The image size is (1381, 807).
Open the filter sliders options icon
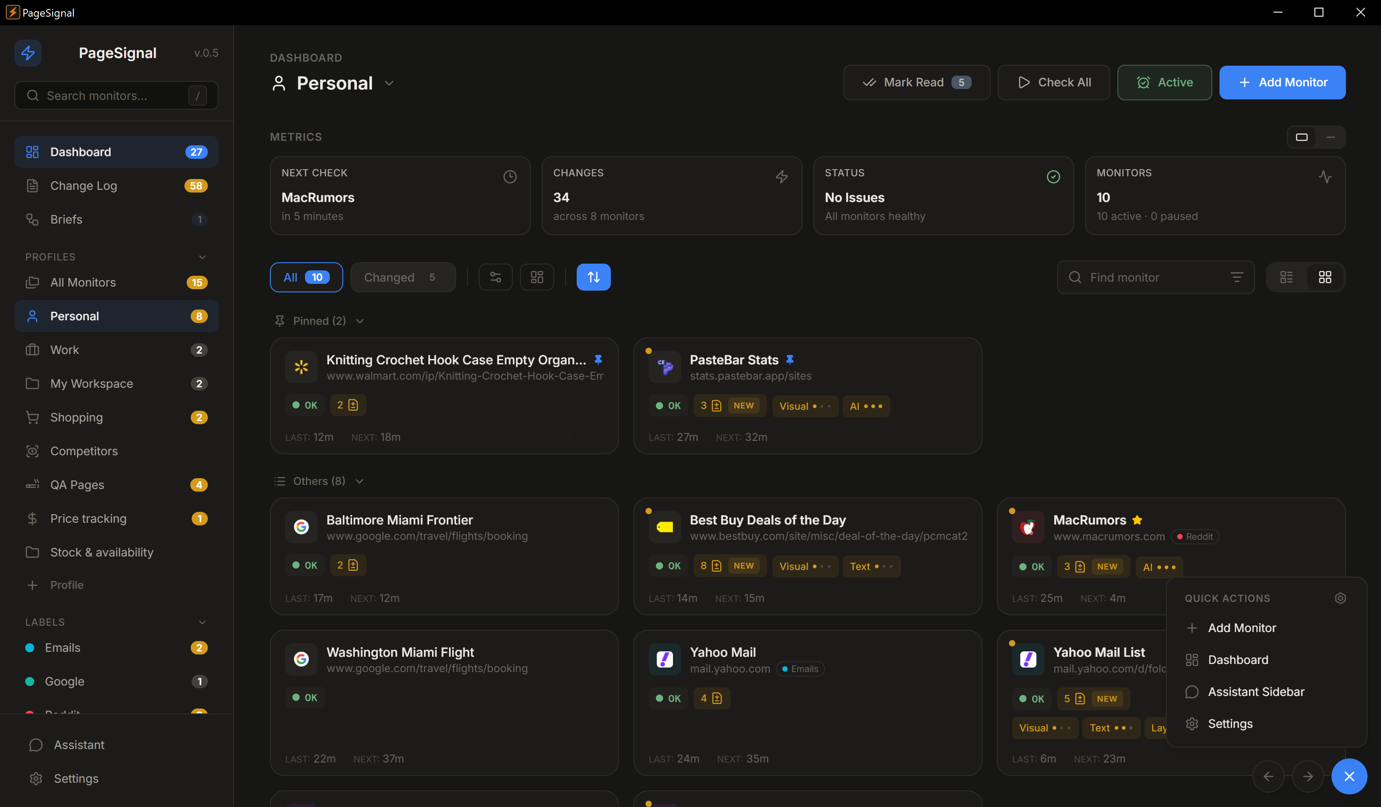(x=495, y=277)
